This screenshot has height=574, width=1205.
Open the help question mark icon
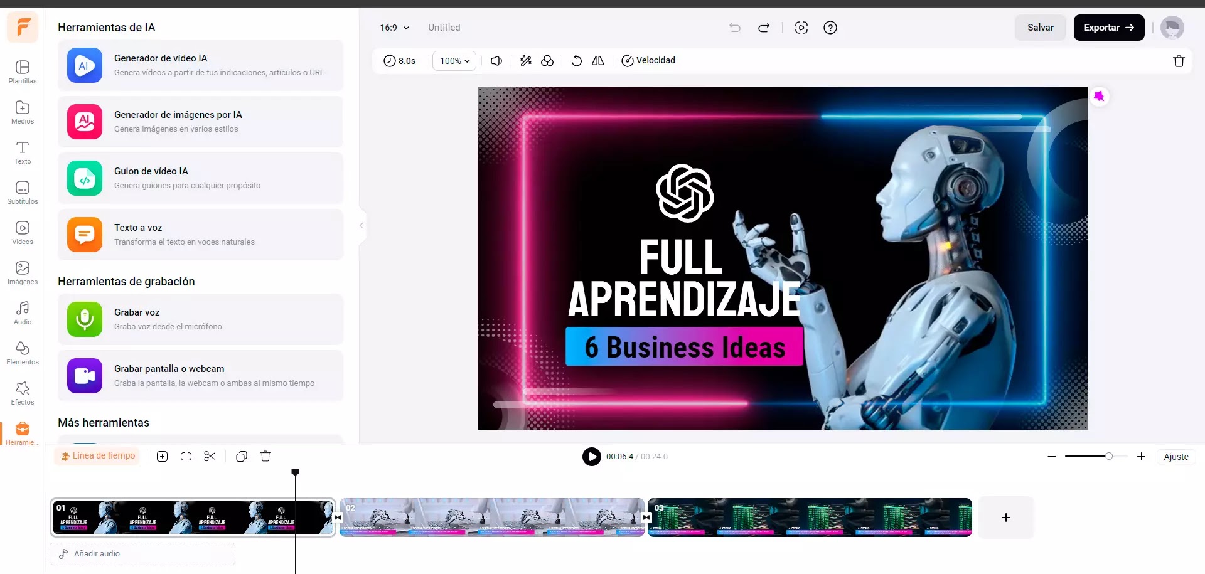pos(830,28)
